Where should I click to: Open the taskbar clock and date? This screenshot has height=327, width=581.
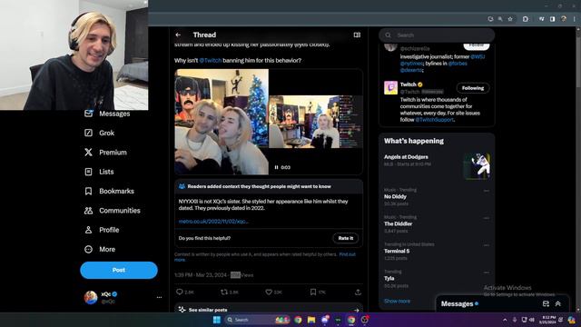(547, 320)
